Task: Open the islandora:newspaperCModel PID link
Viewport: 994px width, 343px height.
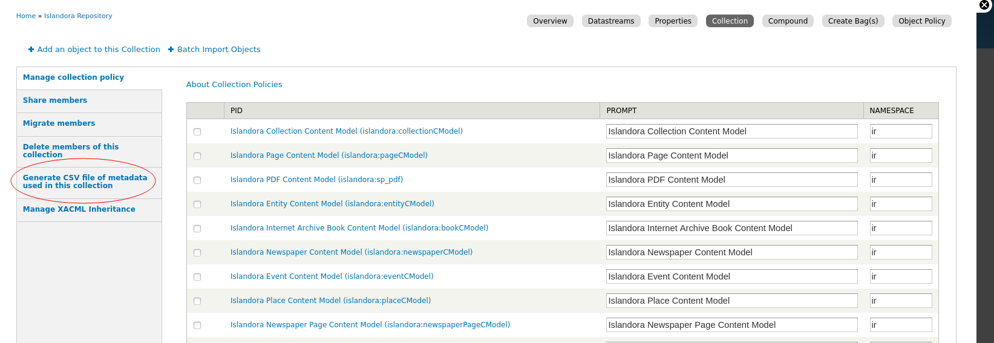Action: pyautogui.click(x=351, y=252)
